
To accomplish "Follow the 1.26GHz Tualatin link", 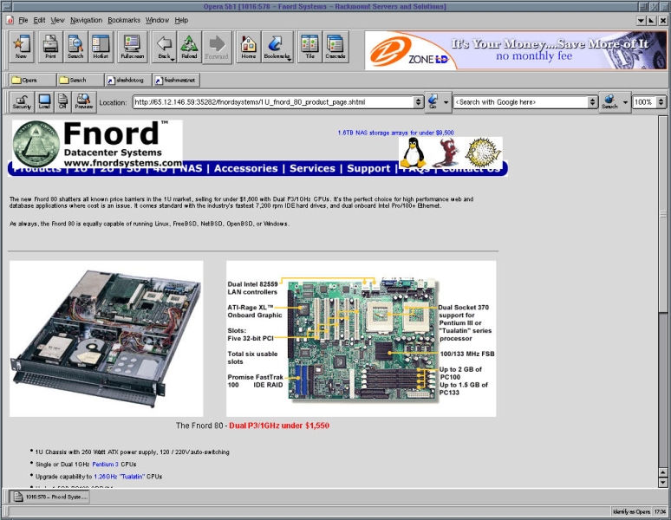I will pos(120,477).
